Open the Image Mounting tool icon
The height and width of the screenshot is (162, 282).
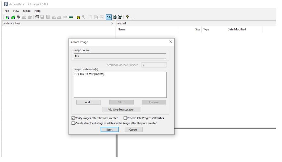click(18, 17)
